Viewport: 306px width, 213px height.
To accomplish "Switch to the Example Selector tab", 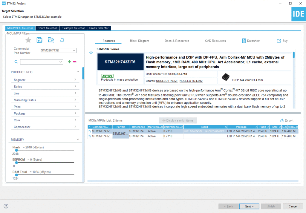I will click(x=73, y=28).
